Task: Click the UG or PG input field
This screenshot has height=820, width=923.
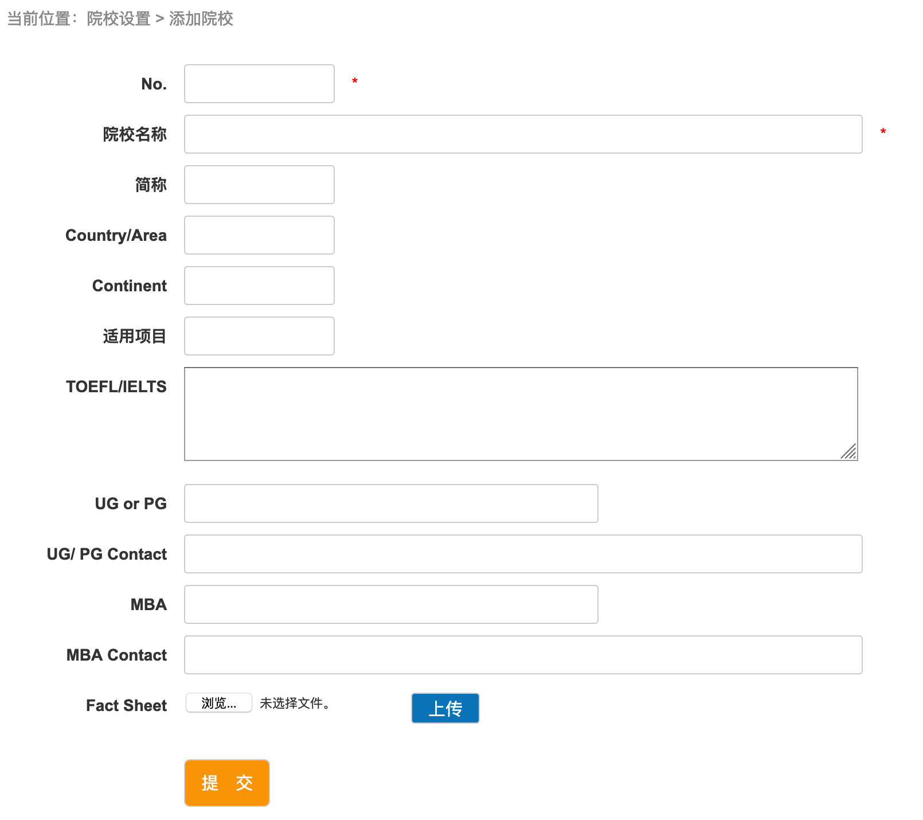Action: pos(391,503)
